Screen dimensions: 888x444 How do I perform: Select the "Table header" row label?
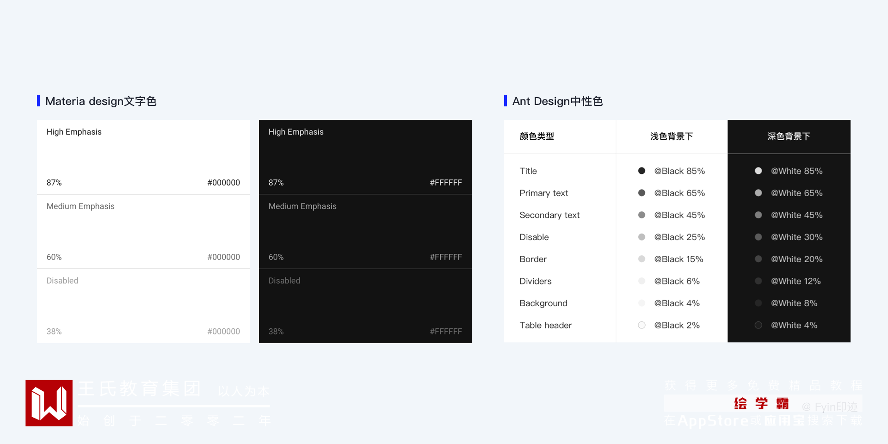coord(546,326)
